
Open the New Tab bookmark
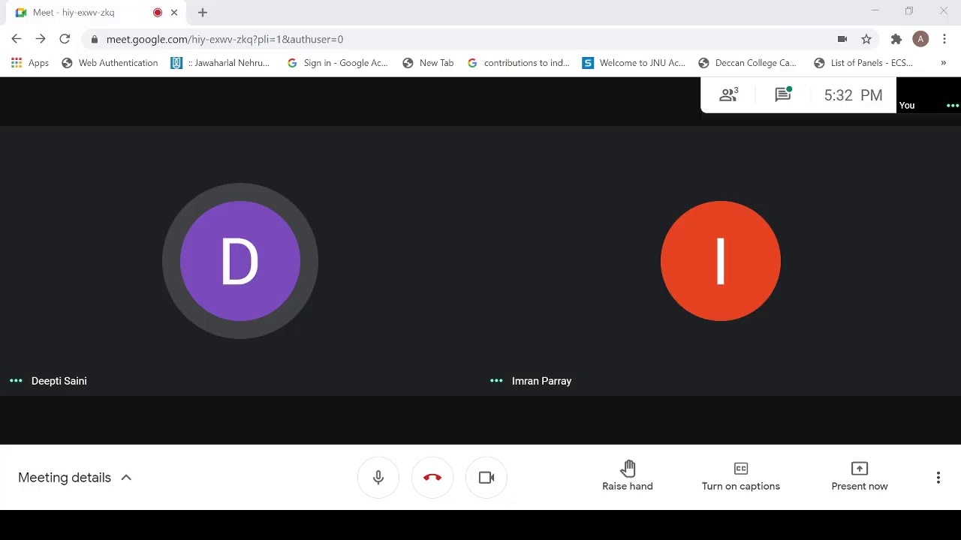[428, 63]
